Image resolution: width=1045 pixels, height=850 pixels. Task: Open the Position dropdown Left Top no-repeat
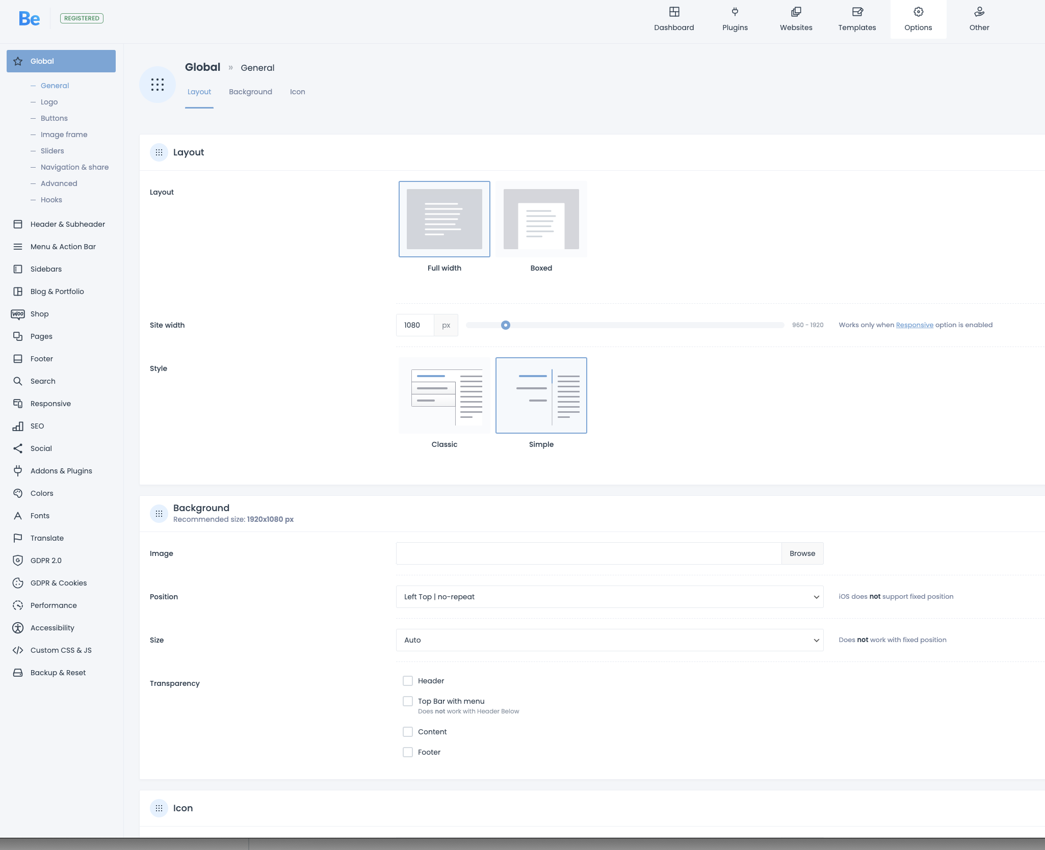[609, 597]
